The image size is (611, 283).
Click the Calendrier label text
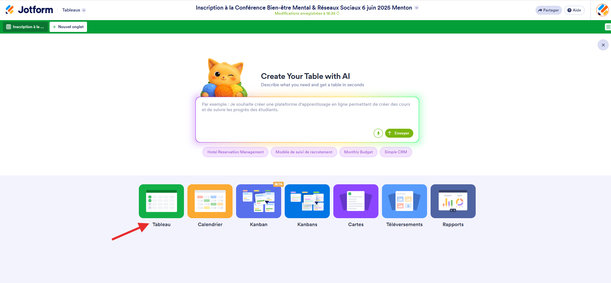[210, 225]
